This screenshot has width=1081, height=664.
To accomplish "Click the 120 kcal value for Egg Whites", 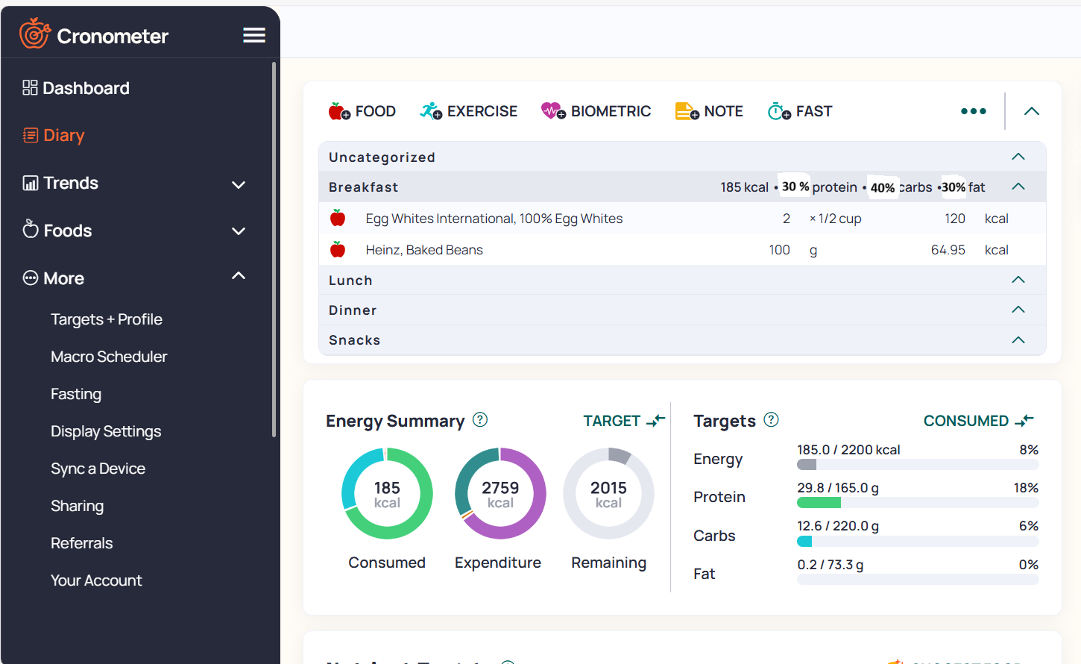I will pyautogui.click(x=955, y=219).
